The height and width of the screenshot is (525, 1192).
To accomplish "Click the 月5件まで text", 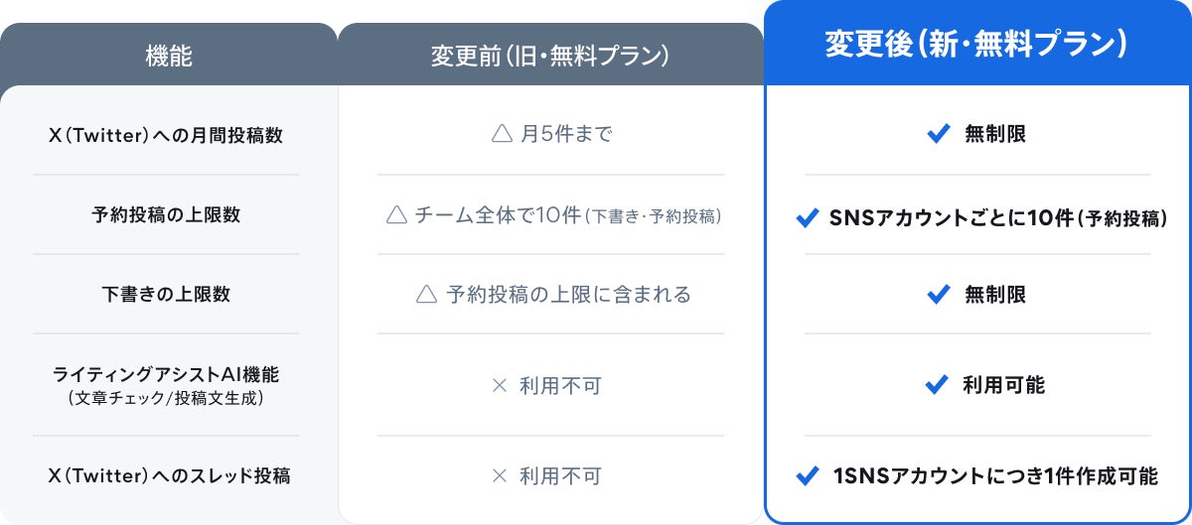I will click(566, 134).
